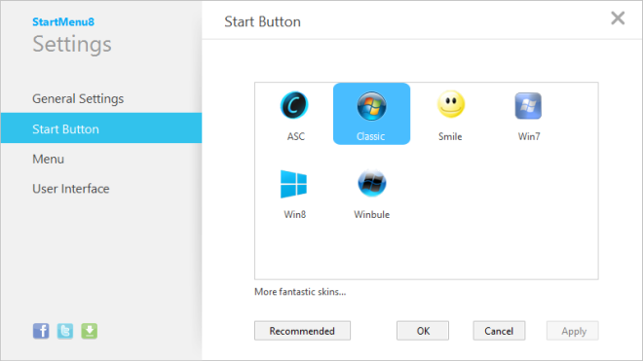643x361 pixels.
Task: Select Start Button in sidebar
Action: point(101,128)
